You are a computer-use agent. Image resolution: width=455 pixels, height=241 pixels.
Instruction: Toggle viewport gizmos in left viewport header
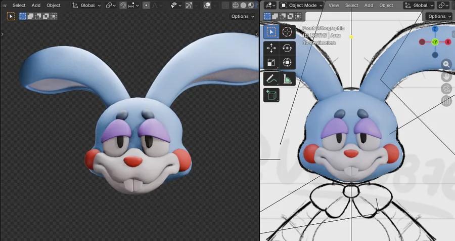point(189,5)
